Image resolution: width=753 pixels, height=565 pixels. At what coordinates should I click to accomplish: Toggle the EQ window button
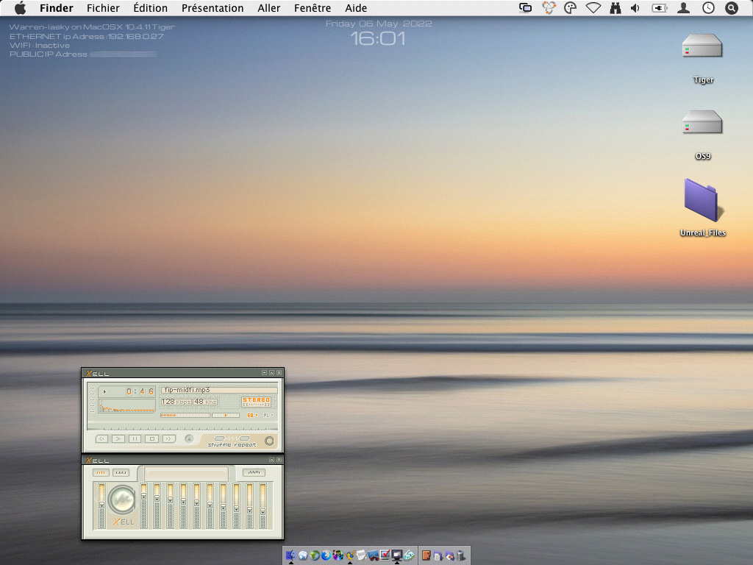click(x=252, y=415)
